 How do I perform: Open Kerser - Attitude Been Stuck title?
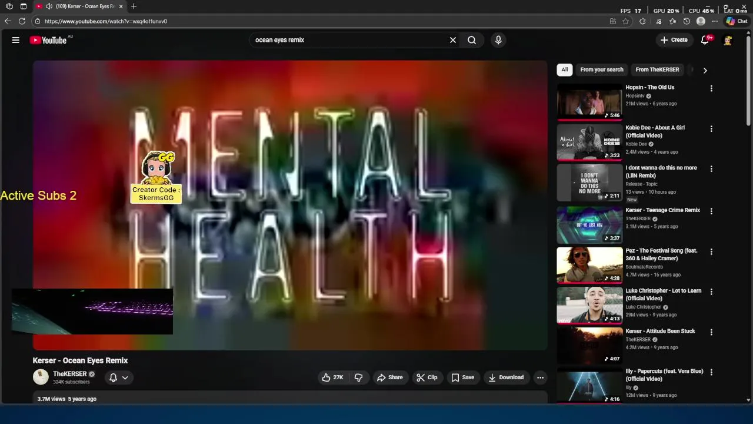(x=660, y=332)
